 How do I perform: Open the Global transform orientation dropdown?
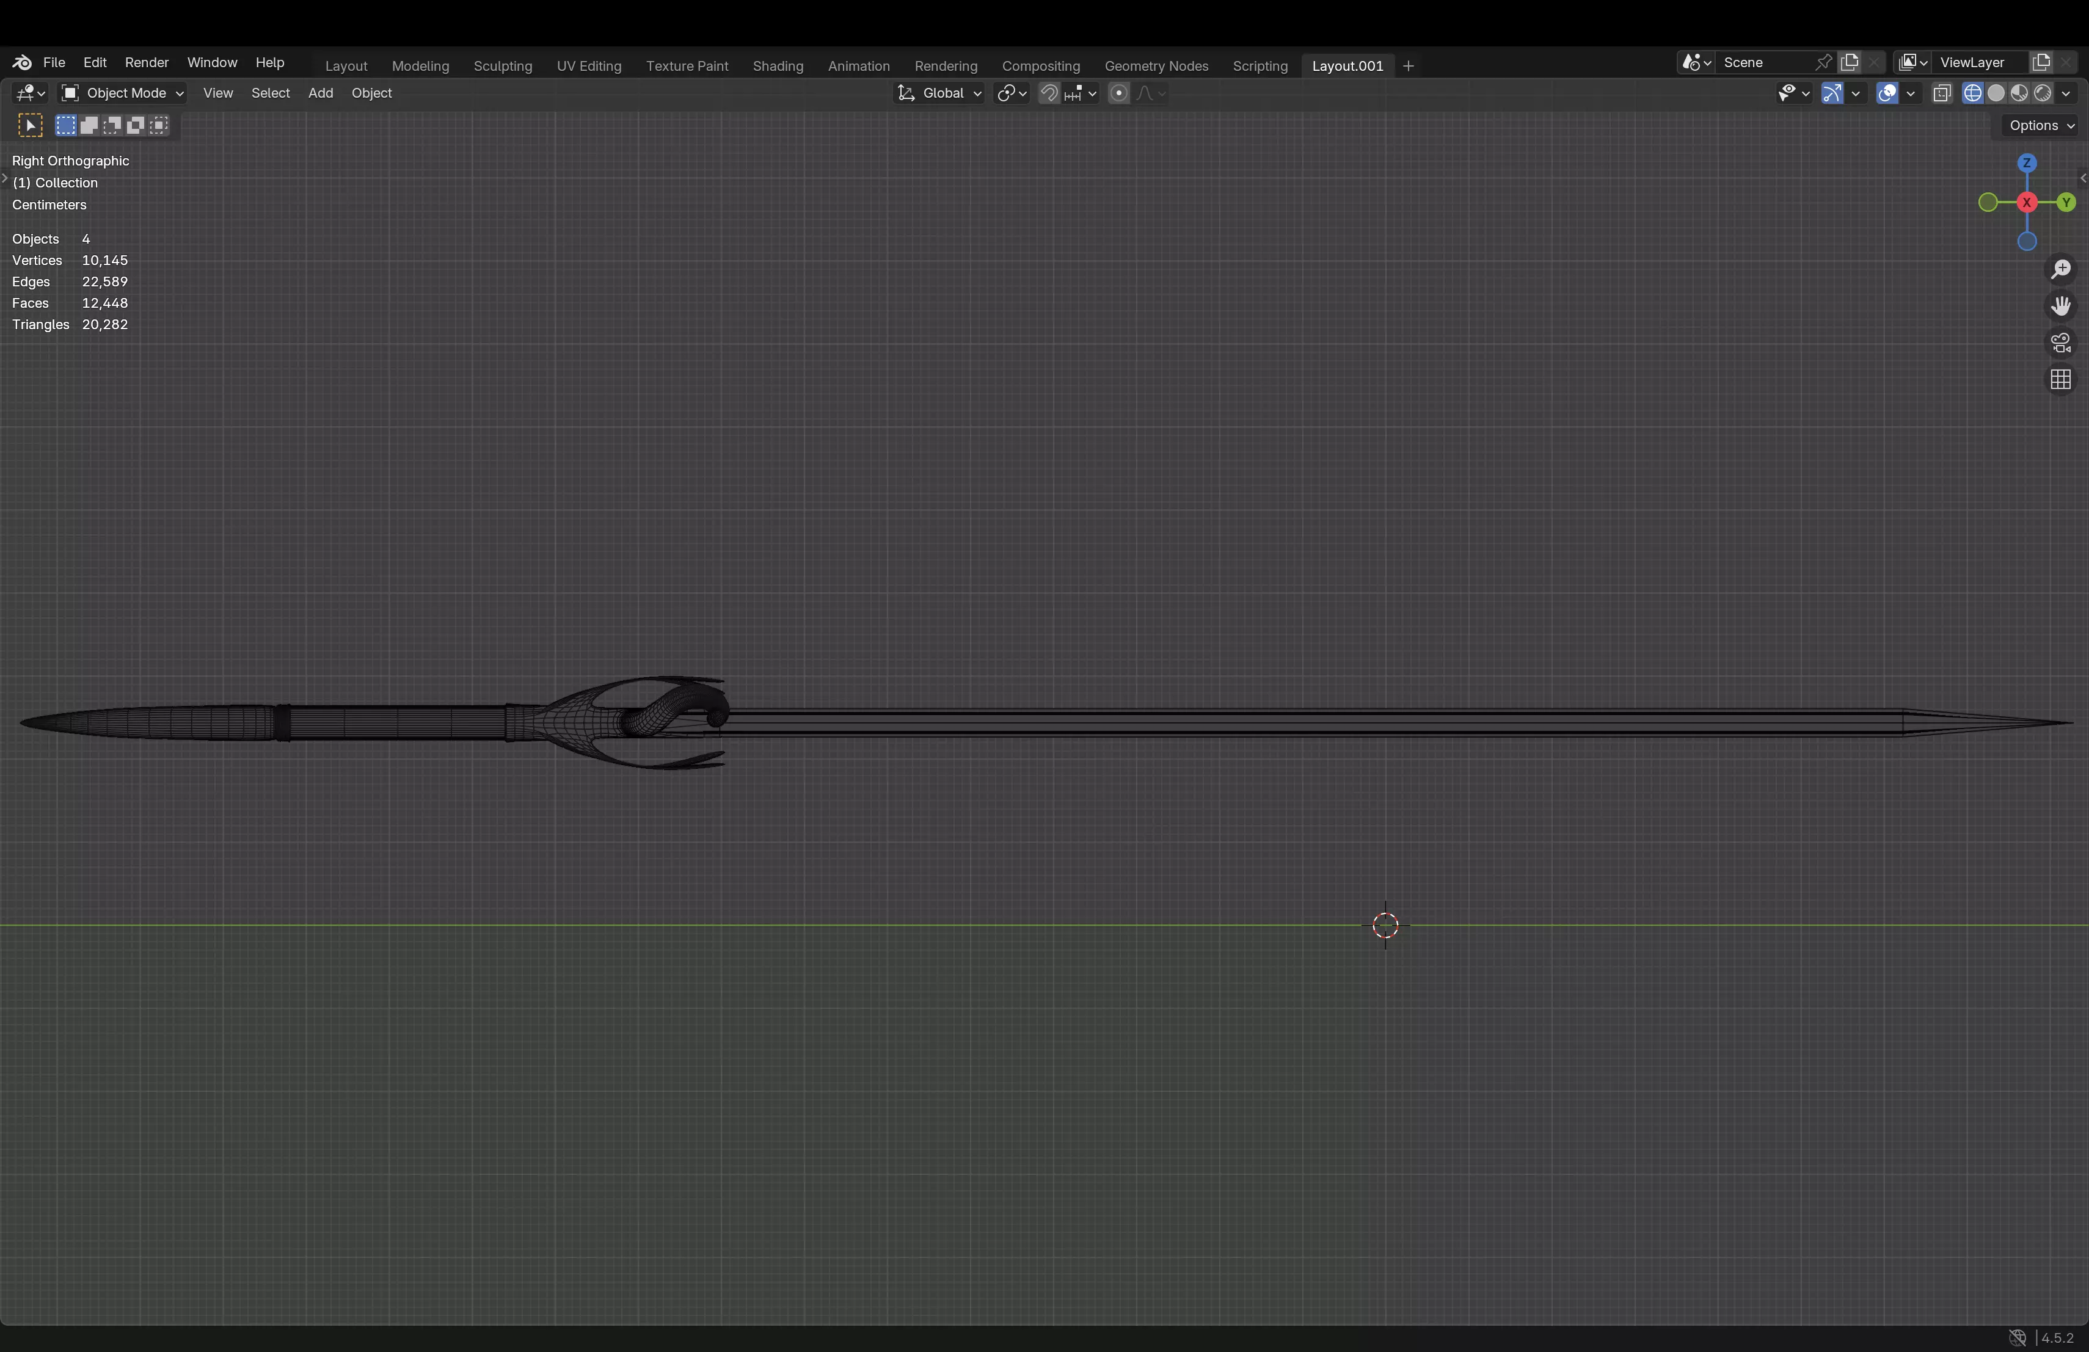click(939, 93)
